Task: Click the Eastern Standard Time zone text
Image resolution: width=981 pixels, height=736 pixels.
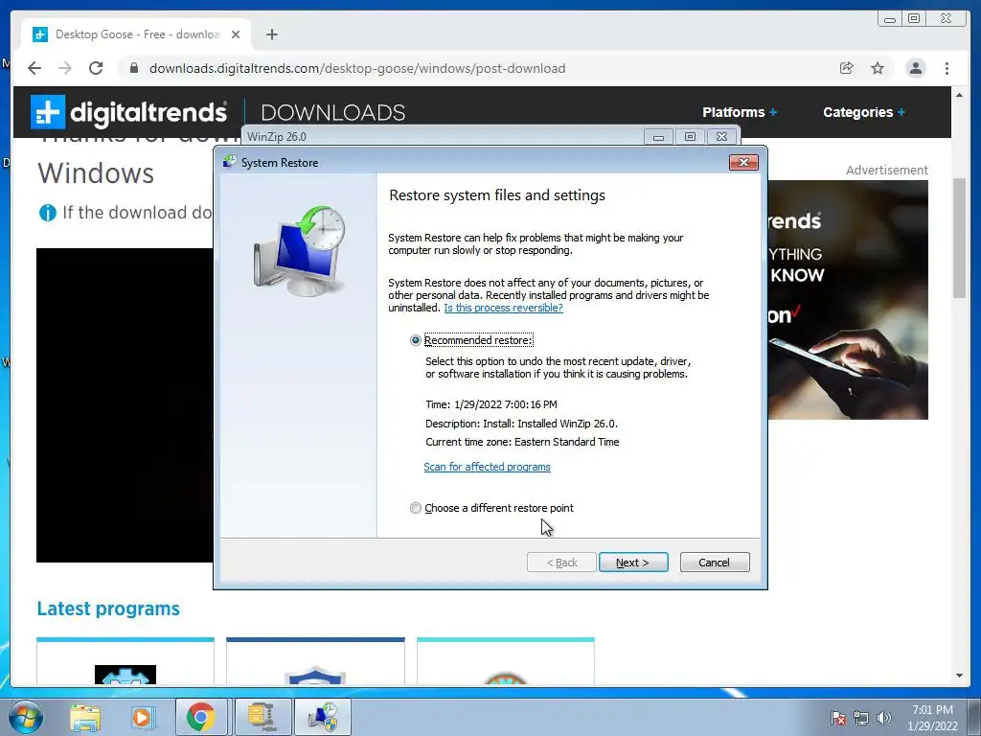Action: 567,442
